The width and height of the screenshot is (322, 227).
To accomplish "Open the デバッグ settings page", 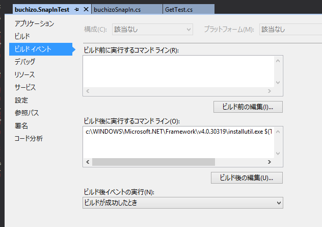I will click(x=25, y=62).
